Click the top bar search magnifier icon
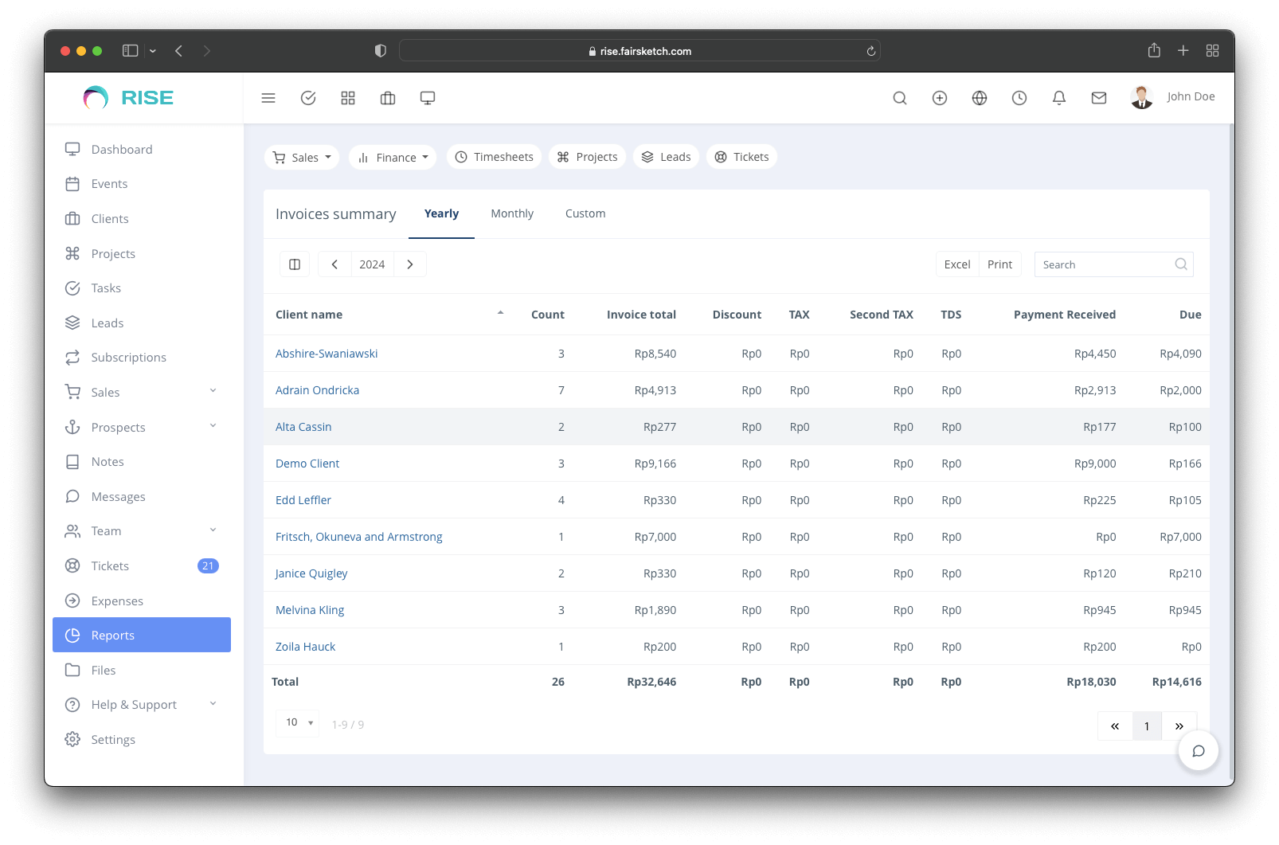Viewport: 1279px width, 845px height. [x=900, y=98]
